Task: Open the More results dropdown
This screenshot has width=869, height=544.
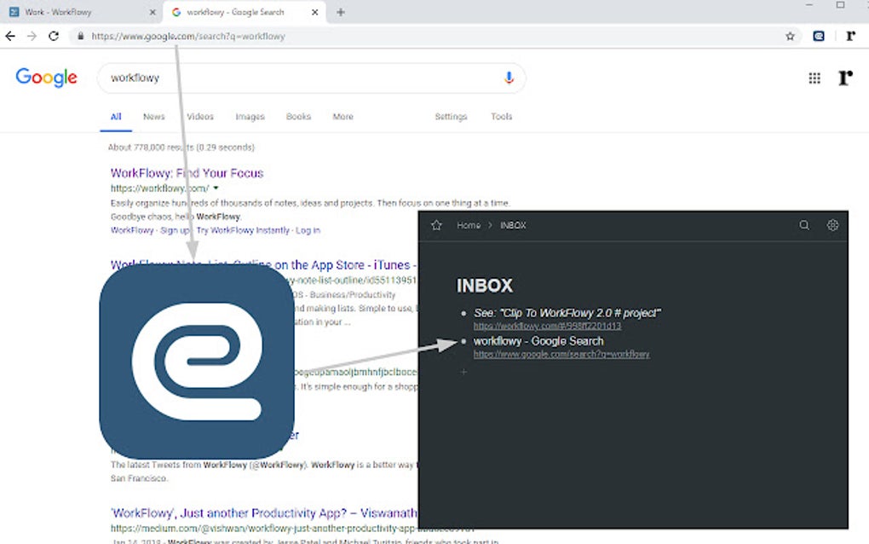Action: tap(342, 117)
